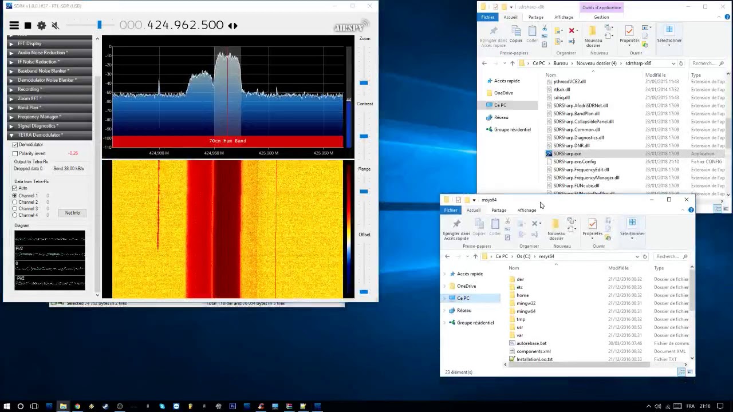Click Bureau in sdrsharp-x86 address bar
Viewport: 733px width, 412px height.
(x=561, y=64)
